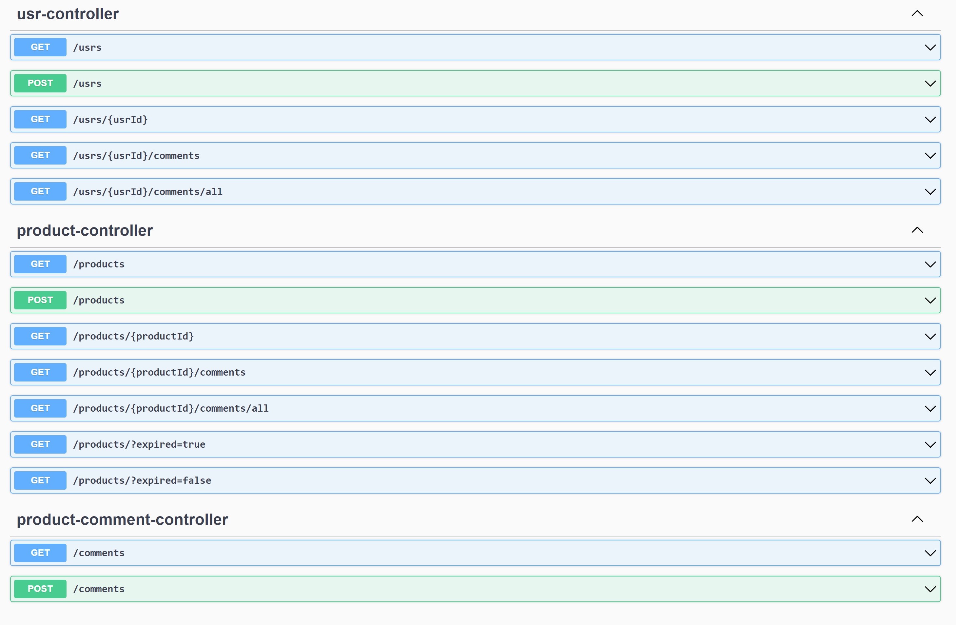The width and height of the screenshot is (956, 625).
Task: Click GET badge for /usrs/{usrId}
Action: pos(40,119)
